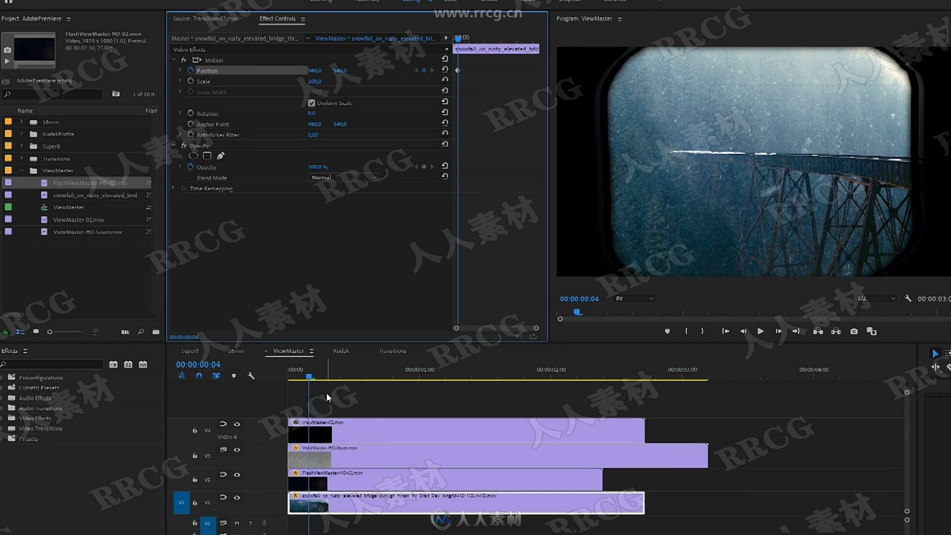The height and width of the screenshot is (535, 951).
Task: Expand the KodakPortra bin
Action: (21, 134)
